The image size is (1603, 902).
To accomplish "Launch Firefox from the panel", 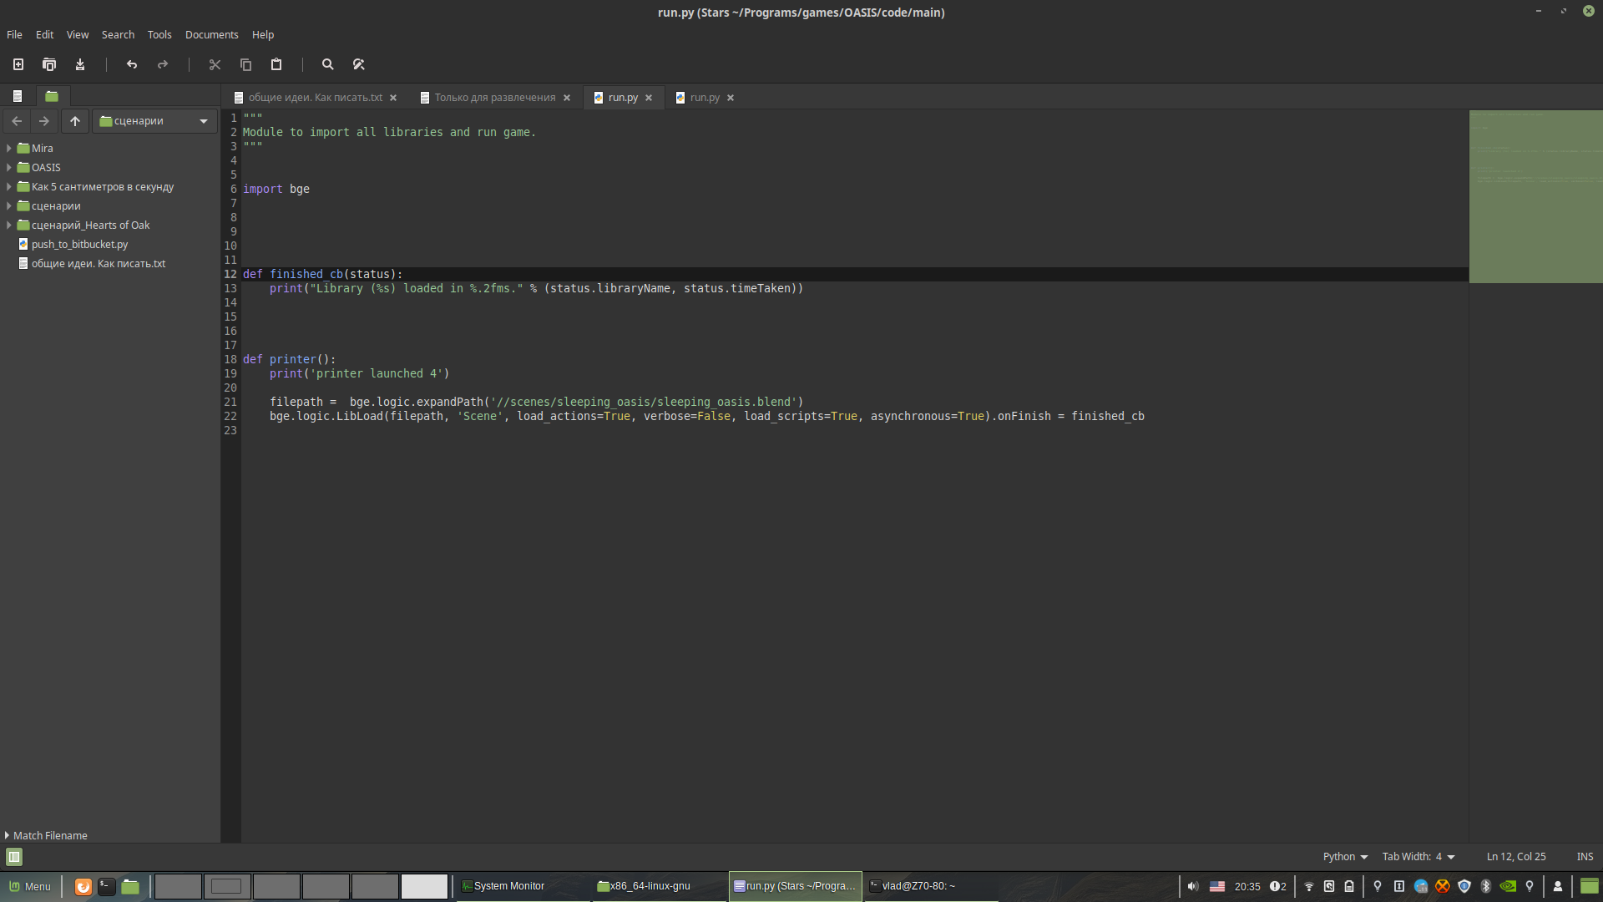I will tap(83, 886).
